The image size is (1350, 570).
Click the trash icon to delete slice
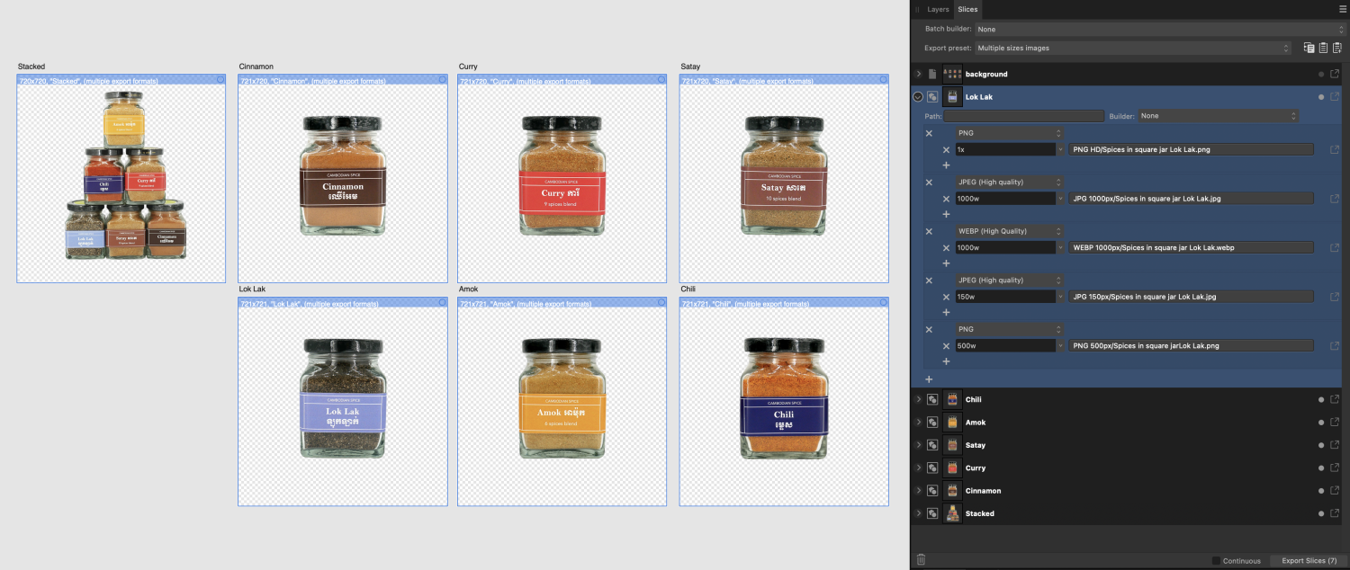921,560
